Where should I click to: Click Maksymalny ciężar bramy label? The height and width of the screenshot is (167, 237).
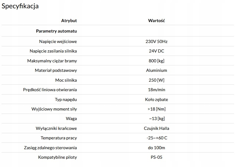[52, 61]
